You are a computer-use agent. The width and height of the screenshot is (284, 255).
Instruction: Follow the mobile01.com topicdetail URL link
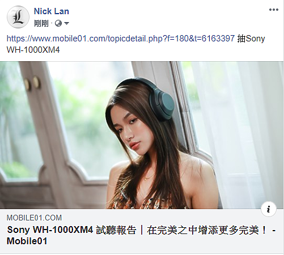121,39
